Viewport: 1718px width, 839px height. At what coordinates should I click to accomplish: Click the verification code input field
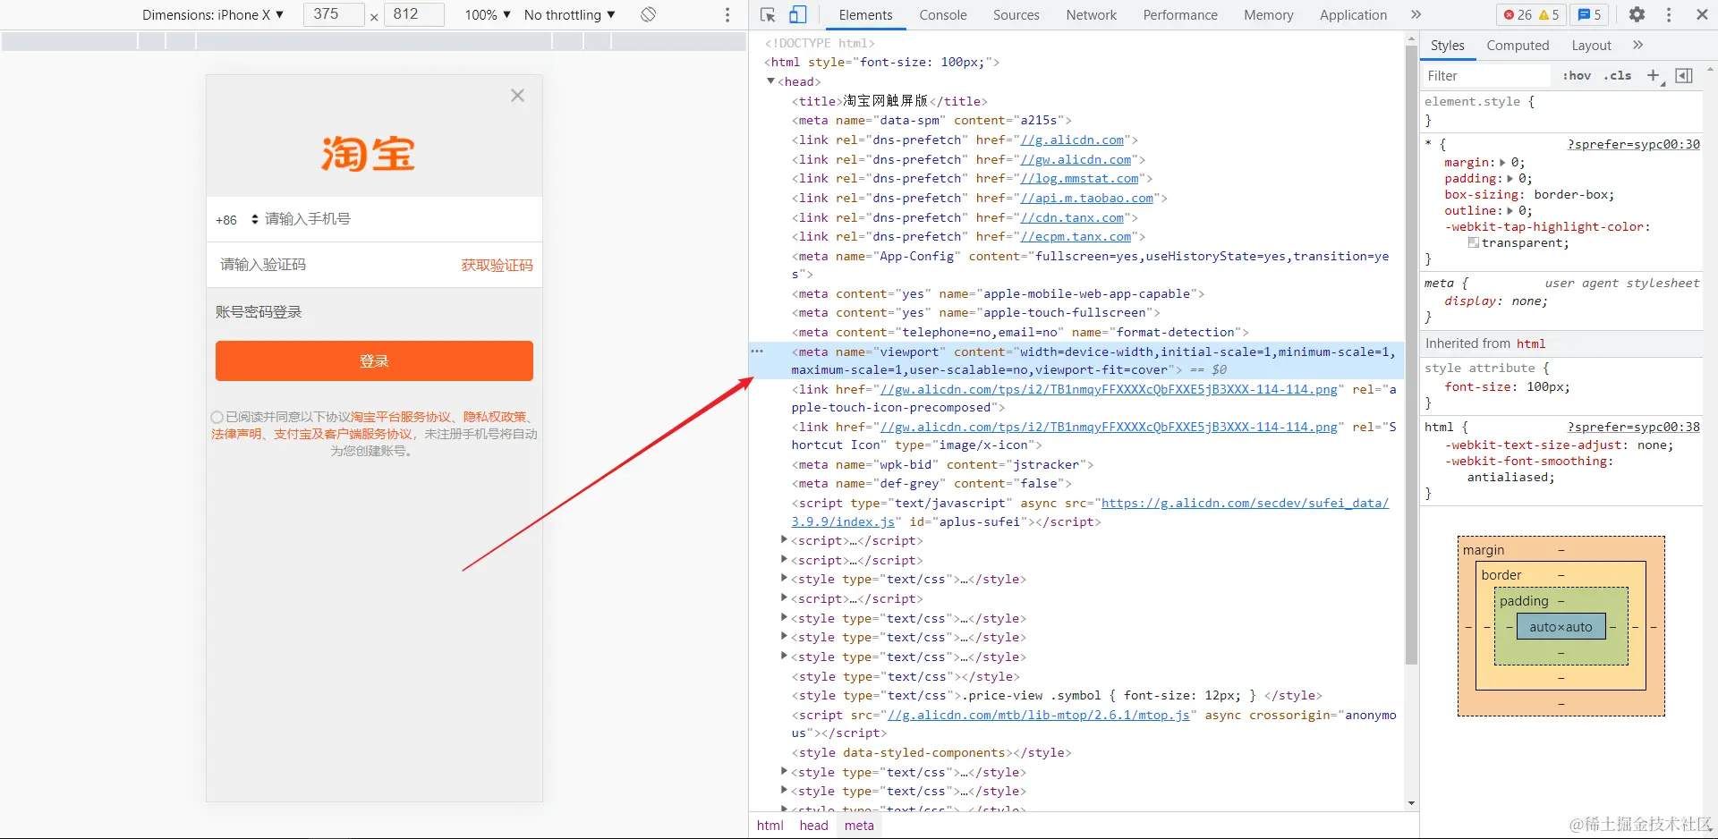point(336,265)
